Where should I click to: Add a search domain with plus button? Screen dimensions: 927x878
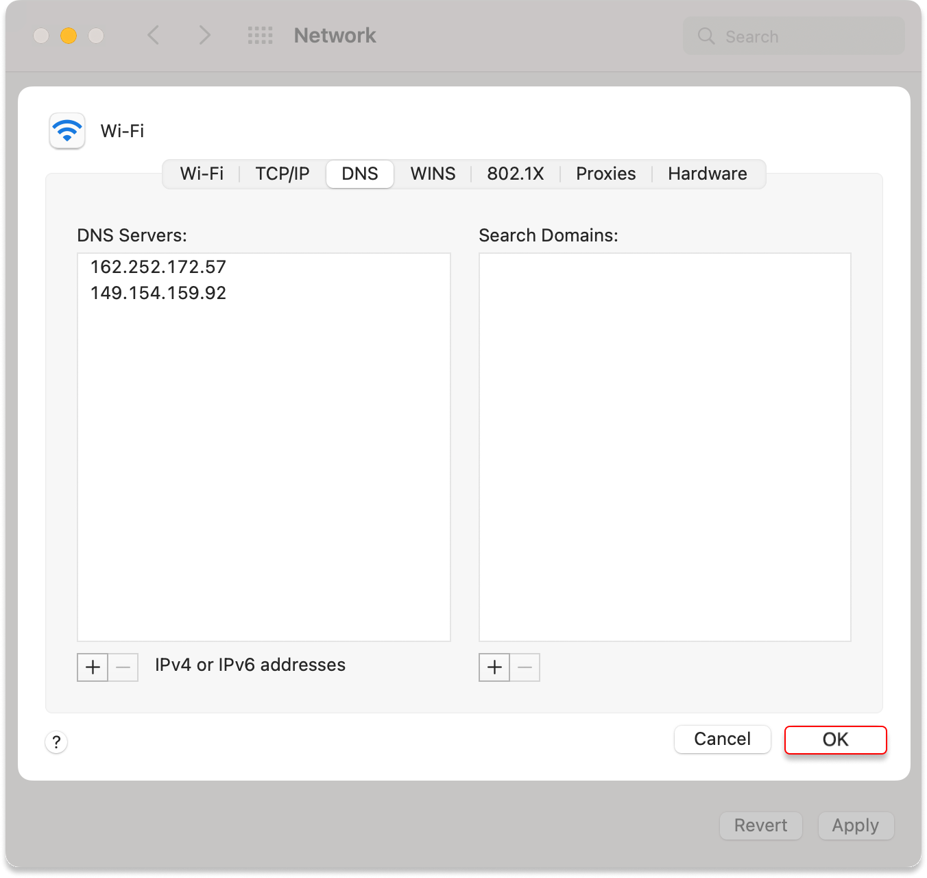[x=494, y=667]
